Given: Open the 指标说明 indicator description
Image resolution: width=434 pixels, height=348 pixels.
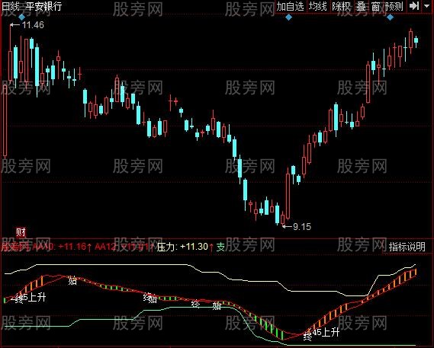Looking at the screenshot, I should pos(407,247).
